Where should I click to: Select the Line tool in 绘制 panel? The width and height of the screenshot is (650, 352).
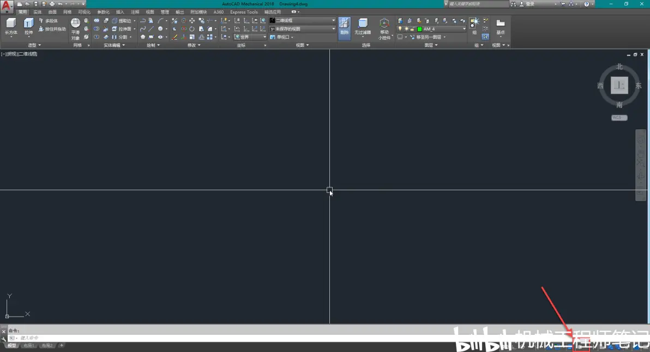tap(151, 28)
